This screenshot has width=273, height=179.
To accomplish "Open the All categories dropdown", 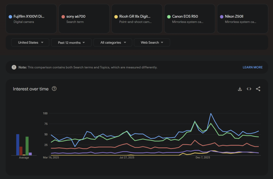I will click(113, 43).
